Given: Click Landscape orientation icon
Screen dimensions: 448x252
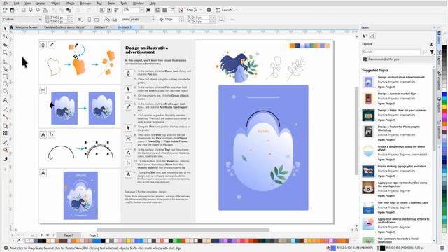Looking at the screenshot, I should click(x=97, y=20).
